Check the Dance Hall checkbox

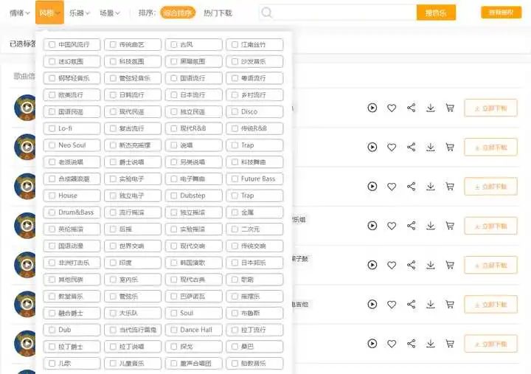tap(174, 330)
